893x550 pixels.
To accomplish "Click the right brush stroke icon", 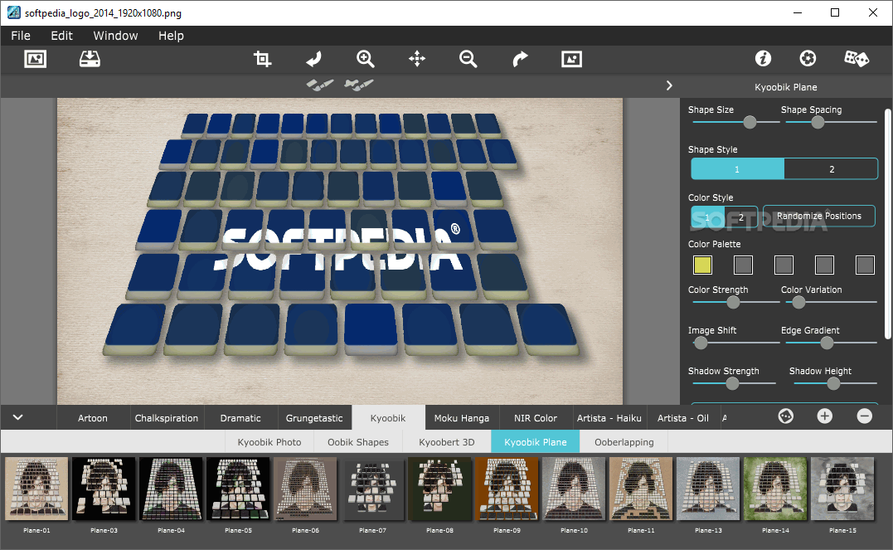I will (x=359, y=85).
